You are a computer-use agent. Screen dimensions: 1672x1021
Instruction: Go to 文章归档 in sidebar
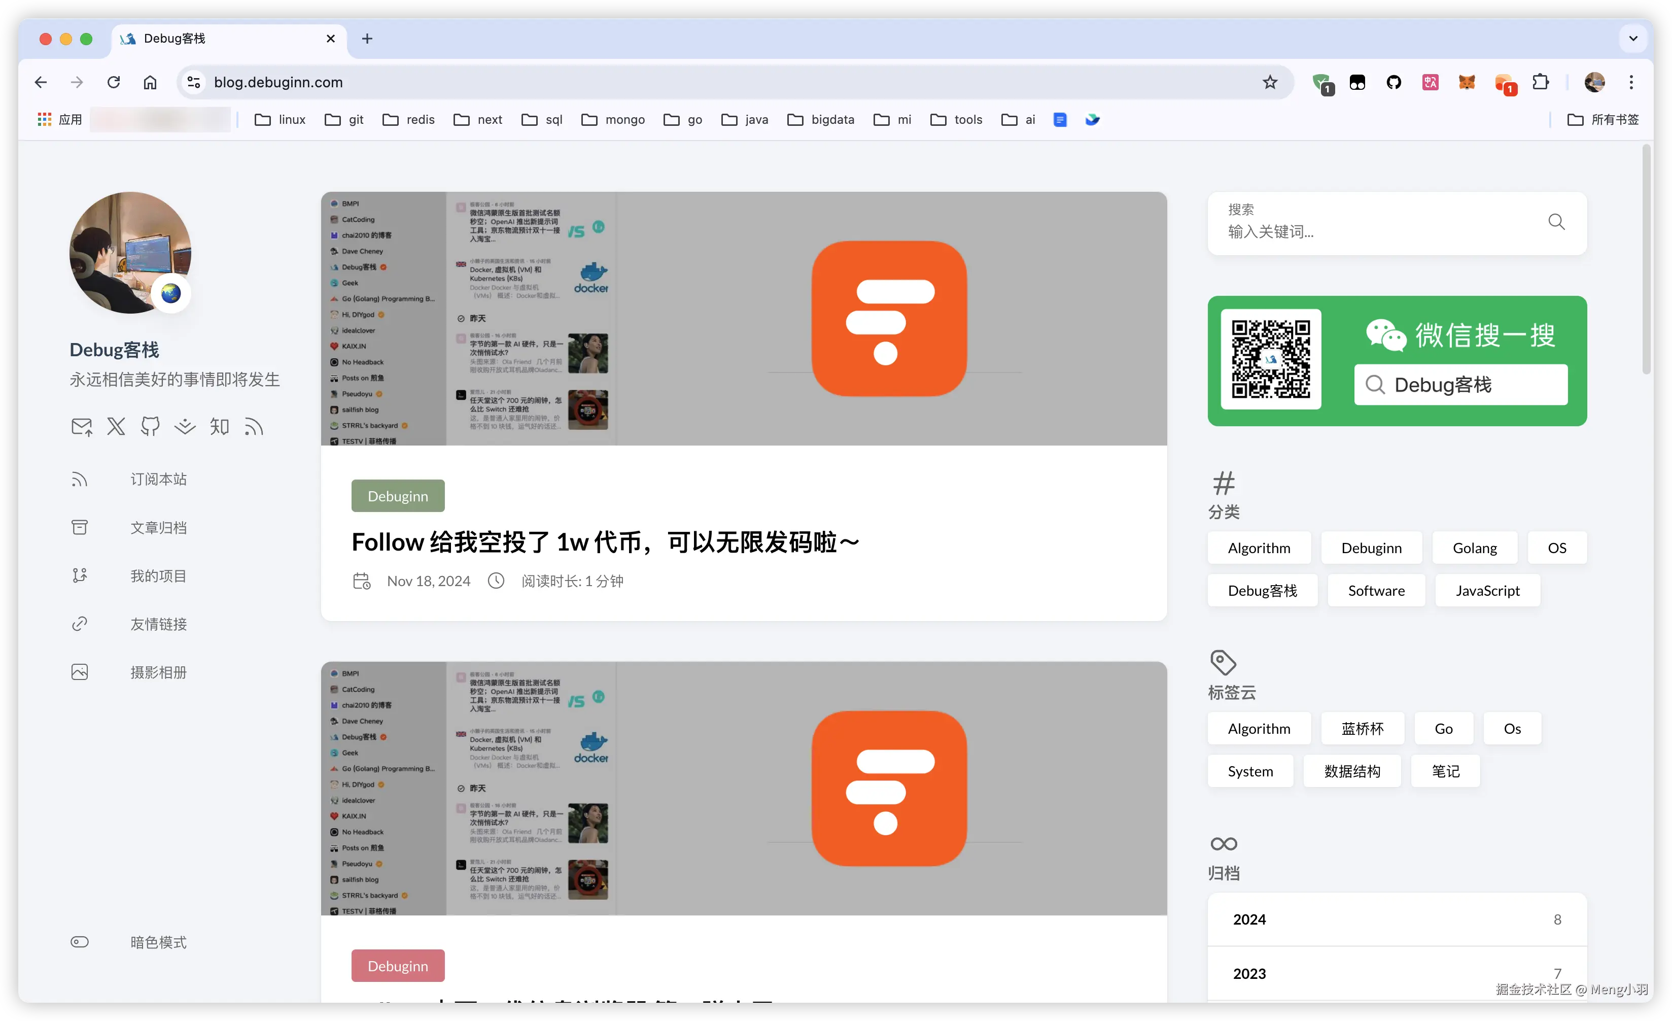tap(158, 527)
